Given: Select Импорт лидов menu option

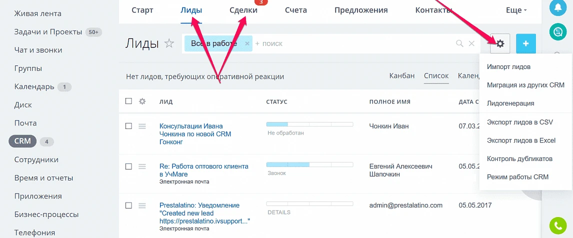Looking at the screenshot, I should pyautogui.click(x=508, y=66).
